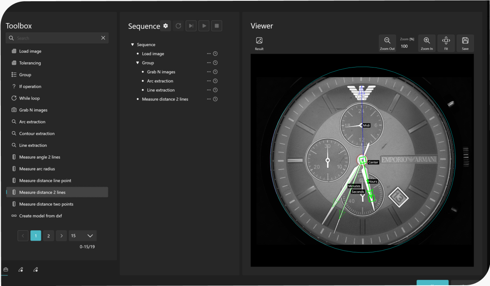Image resolution: width=490 pixels, height=286 pixels.
Task: Open options dots for Load image step
Action: (209, 54)
